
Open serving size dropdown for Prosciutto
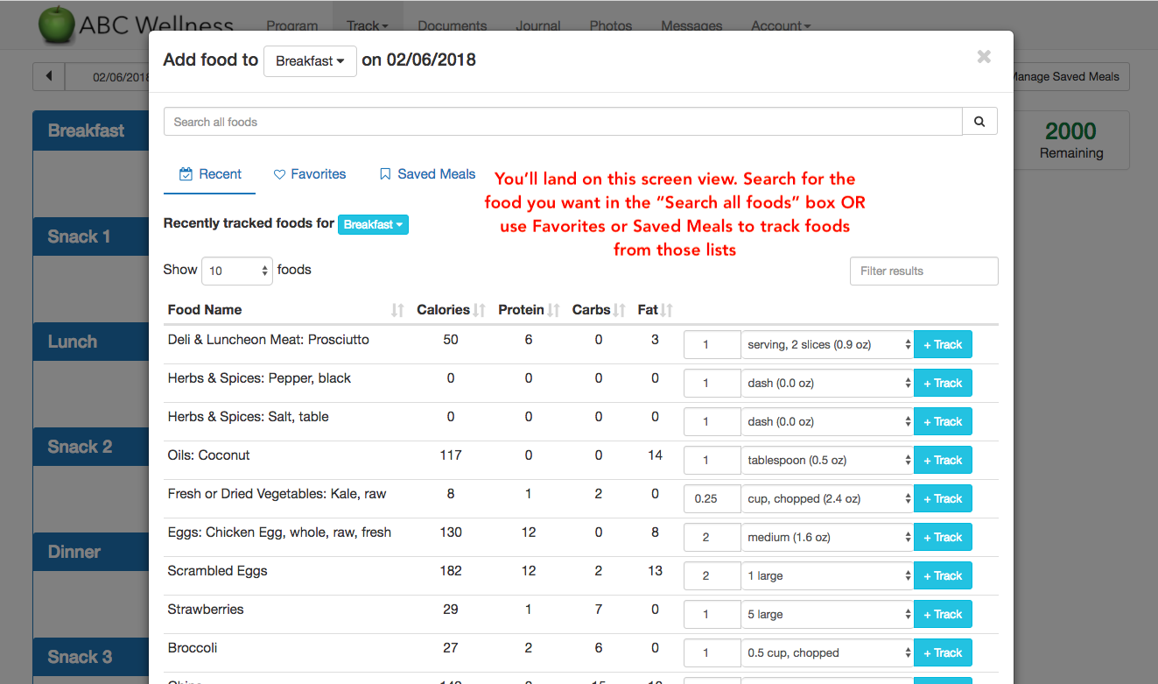(827, 344)
